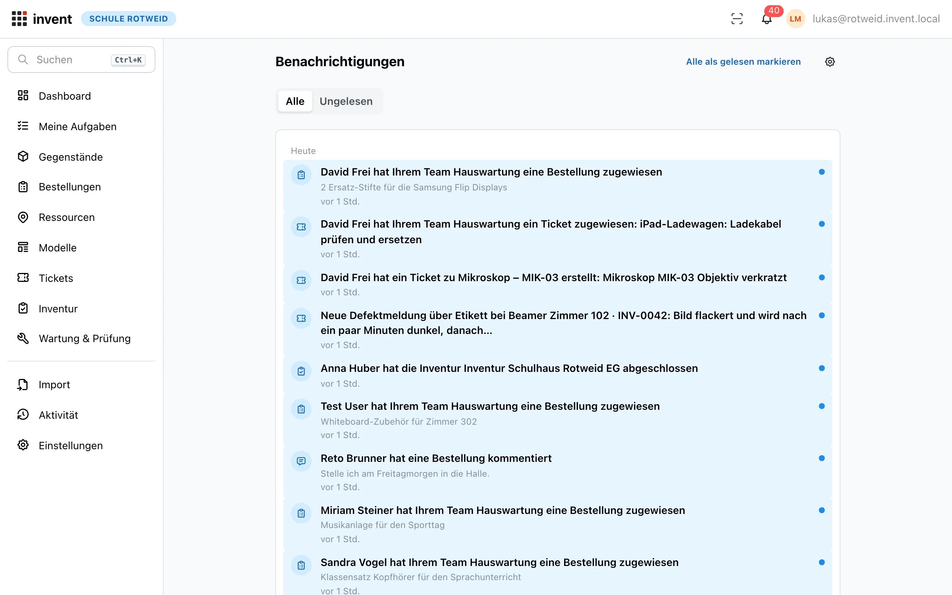Open the SCHULE ROTWEID organization badge
The height and width of the screenshot is (595, 952).
pos(128,19)
